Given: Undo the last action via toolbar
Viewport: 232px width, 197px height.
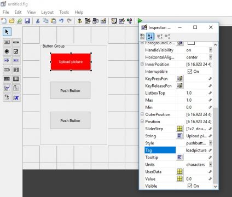Looking at the screenshot, I should coord(61,21).
